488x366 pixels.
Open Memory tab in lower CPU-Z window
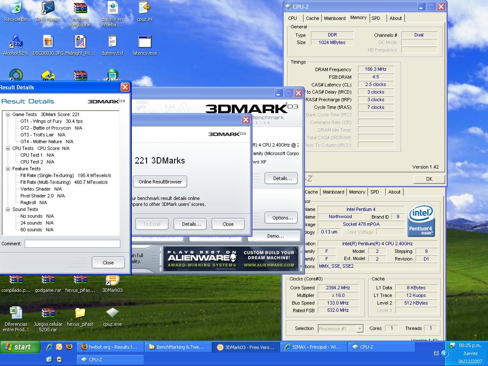pyautogui.click(x=357, y=192)
